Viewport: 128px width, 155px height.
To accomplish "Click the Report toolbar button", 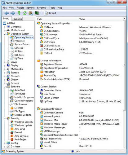I will (50, 13).
